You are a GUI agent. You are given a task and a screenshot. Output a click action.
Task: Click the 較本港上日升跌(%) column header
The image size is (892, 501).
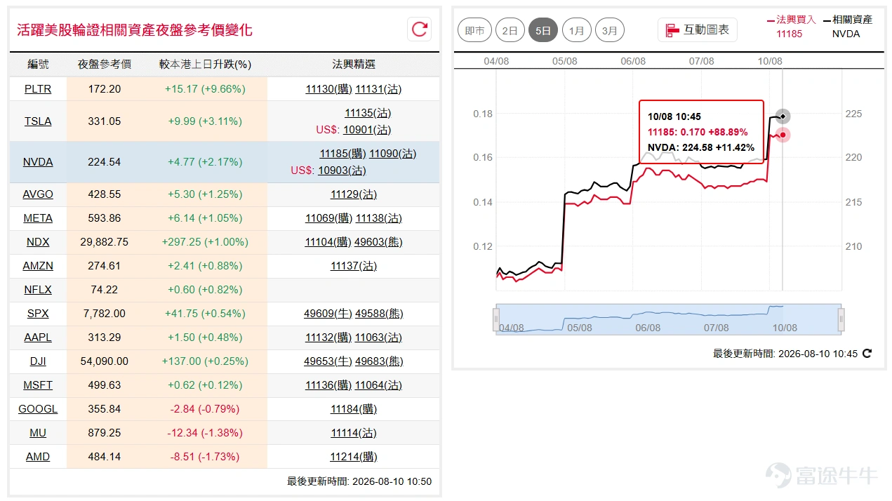(205, 65)
